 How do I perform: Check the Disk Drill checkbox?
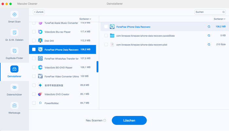(x=34, y=41)
